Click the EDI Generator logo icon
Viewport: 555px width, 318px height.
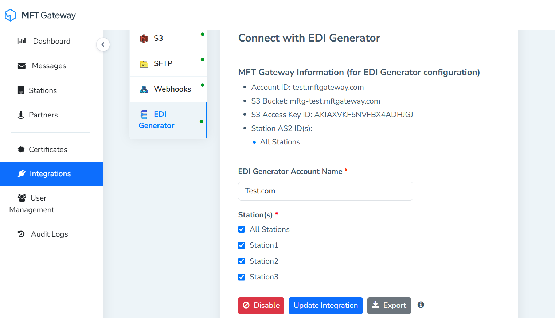tap(144, 115)
